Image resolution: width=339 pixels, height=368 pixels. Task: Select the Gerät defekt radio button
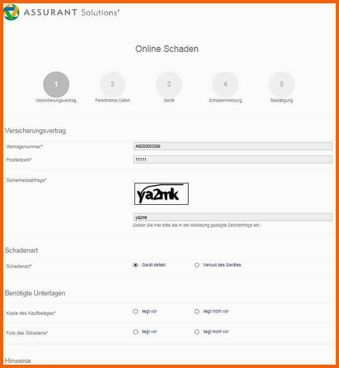[136, 265]
